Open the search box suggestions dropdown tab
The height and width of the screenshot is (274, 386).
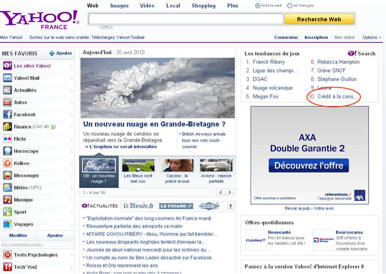click(106, 26)
